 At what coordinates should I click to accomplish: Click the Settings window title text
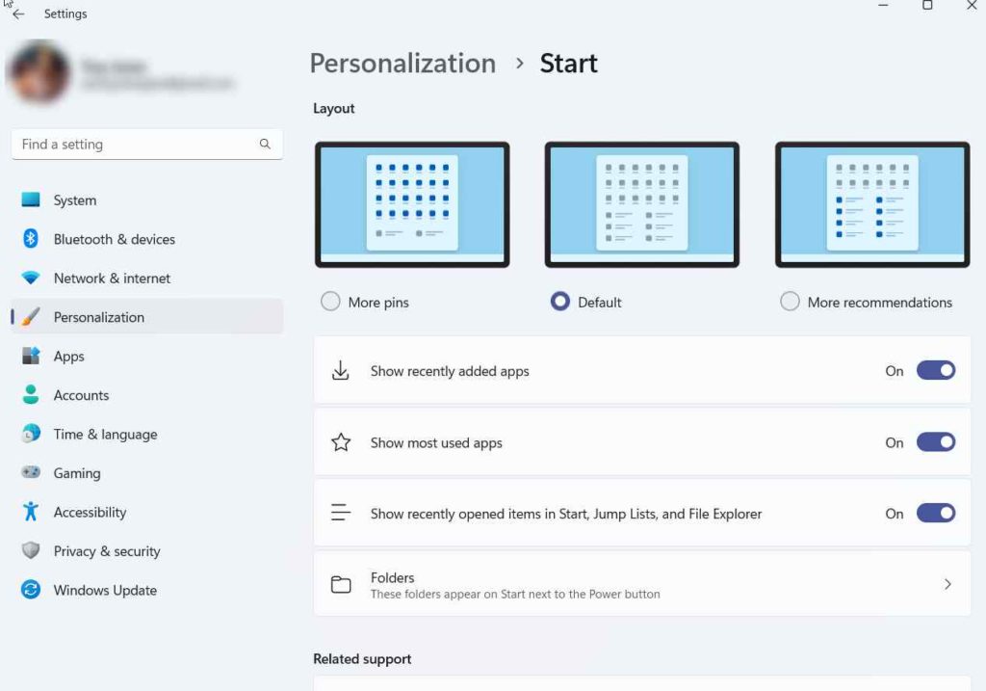(x=65, y=13)
